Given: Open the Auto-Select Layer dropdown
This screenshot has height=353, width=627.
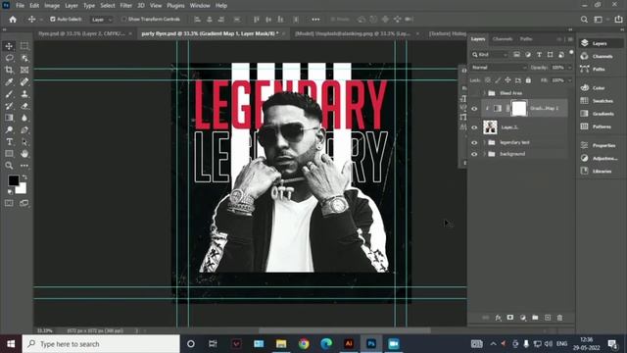Looking at the screenshot, I should tap(101, 20).
